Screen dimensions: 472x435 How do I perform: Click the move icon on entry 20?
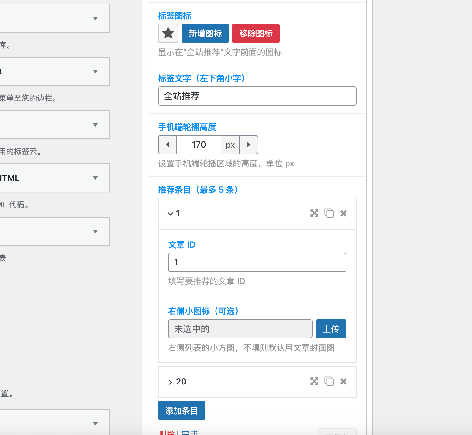[x=314, y=381]
